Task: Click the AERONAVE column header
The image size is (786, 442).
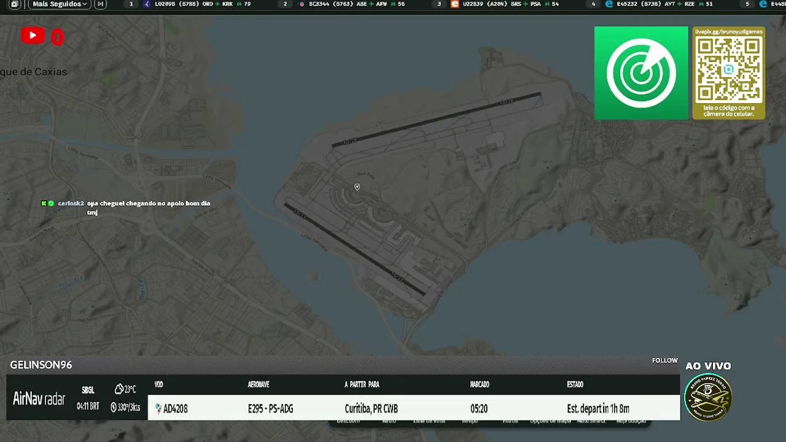Action: pyautogui.click(x=259, y=384)
